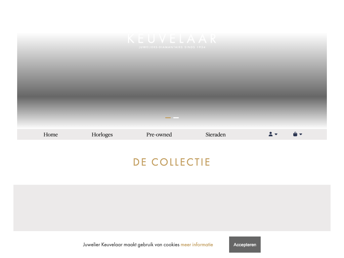Screen dimensions: 344x258
Task: Click the Accepteren cookie button
Action: [245, 245]
